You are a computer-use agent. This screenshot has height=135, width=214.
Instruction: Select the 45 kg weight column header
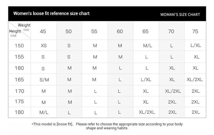click(43, 31)
